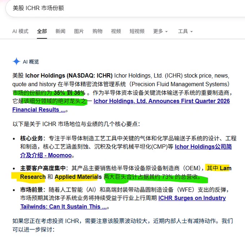Select the 全部 results tab
The image size is (245, 237).
click(42, 31)
